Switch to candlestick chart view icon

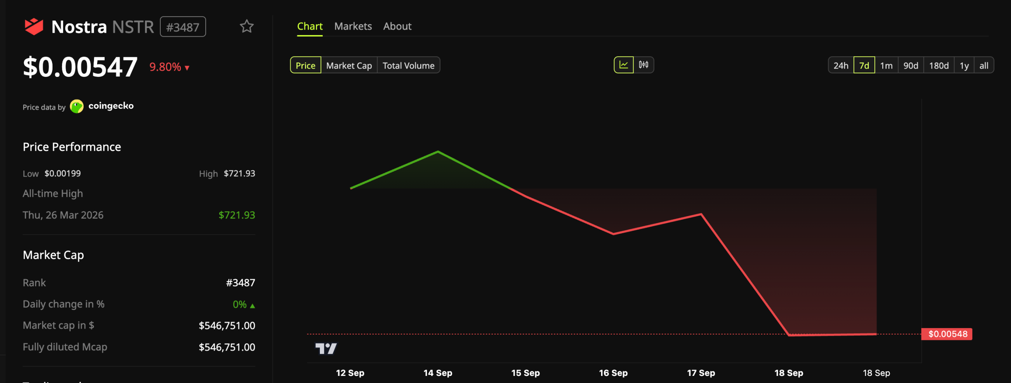pos(643,65)
